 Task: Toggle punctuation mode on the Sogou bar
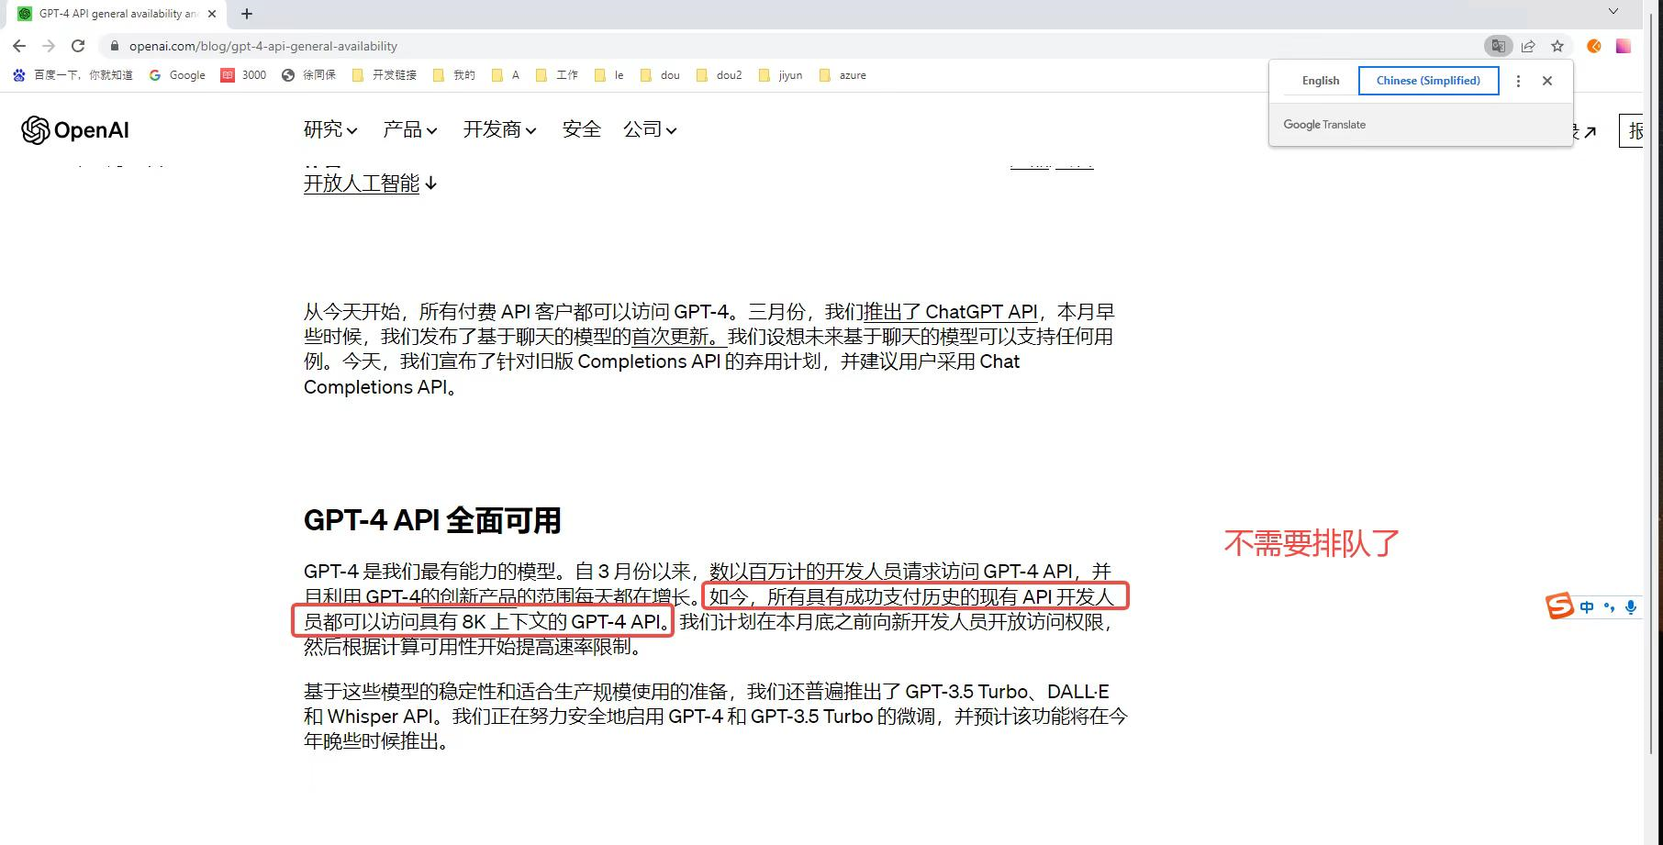click(1609, 606)
